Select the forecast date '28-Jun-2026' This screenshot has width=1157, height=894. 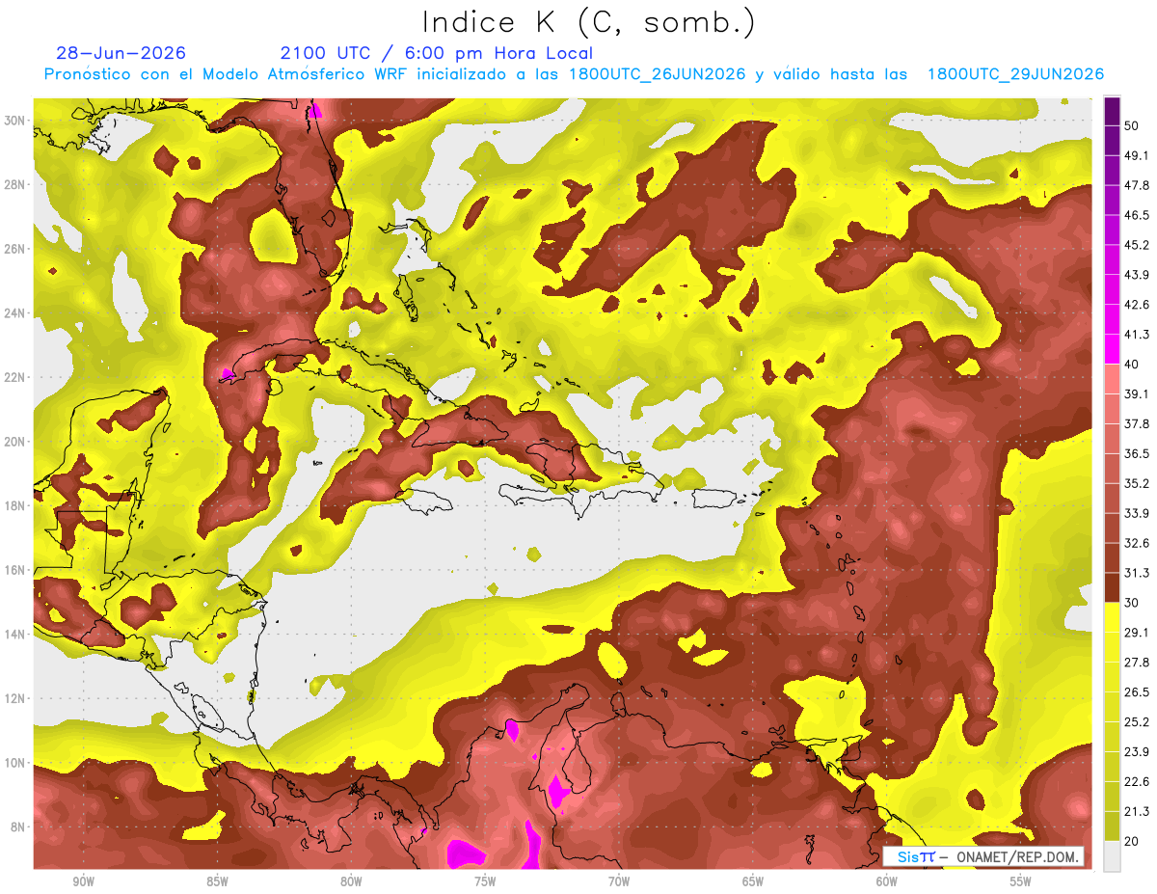pos(121,53)
